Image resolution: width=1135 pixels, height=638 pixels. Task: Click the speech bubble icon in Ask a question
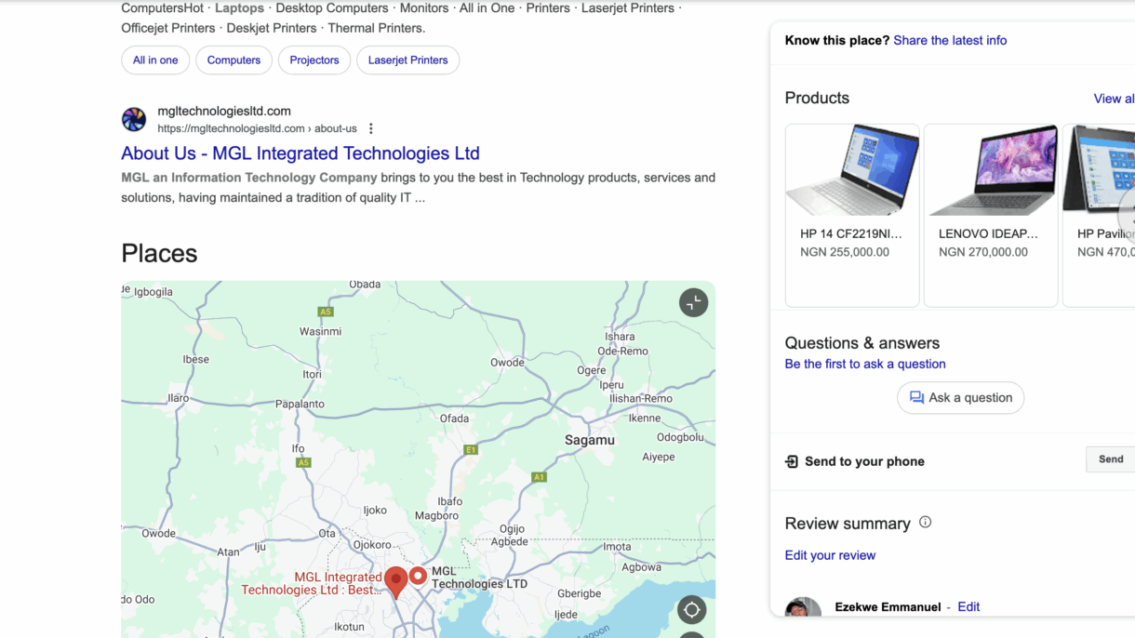(916, 398)
